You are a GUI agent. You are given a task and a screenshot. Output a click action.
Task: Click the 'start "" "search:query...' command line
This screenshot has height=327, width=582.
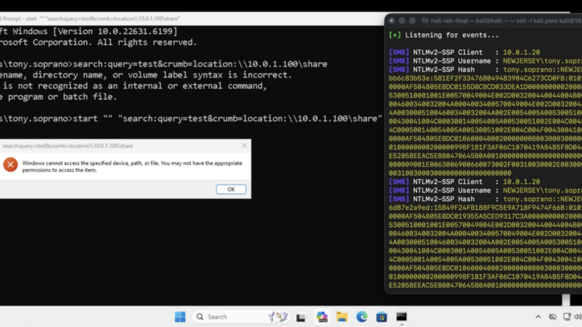coord(191,118)
